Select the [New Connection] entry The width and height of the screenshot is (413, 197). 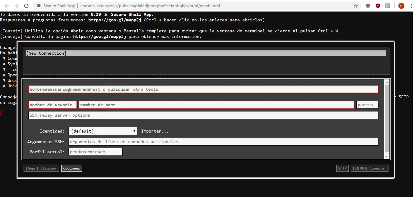206,53
